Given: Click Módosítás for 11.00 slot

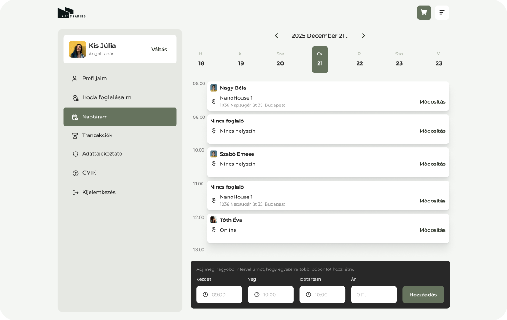Looking at the screenshot, I should pos(432,201).
